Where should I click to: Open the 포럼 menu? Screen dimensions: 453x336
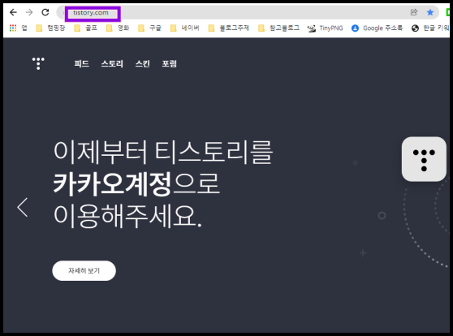(x=170, y=63)
